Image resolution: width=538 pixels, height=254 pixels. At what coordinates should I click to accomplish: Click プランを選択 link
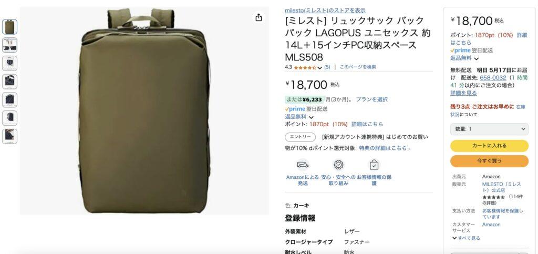click(x=371, y=99)
